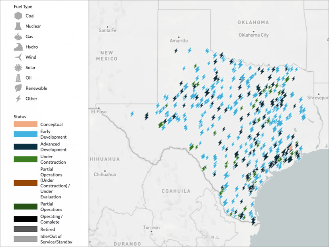This screenshot has width=329, height=247.
Task: Select the Gas fuel type icon
Action: (18, 36)
